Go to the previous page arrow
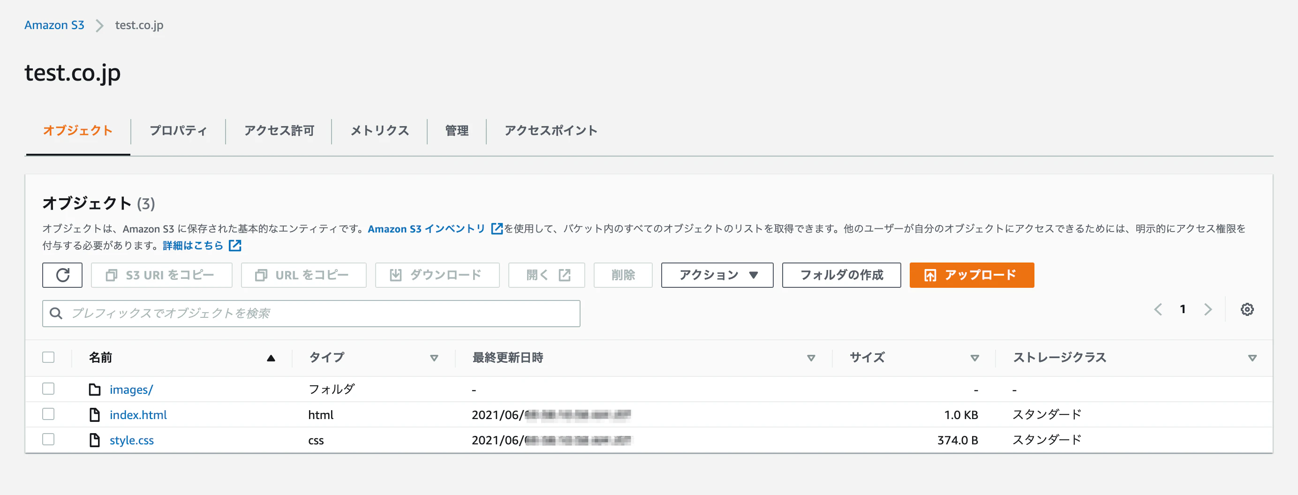This screenshot has height=495, width=1298. [x=1158, y=309]
